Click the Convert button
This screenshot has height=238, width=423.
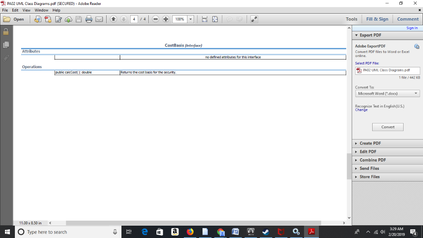click(x=387, y=127)
